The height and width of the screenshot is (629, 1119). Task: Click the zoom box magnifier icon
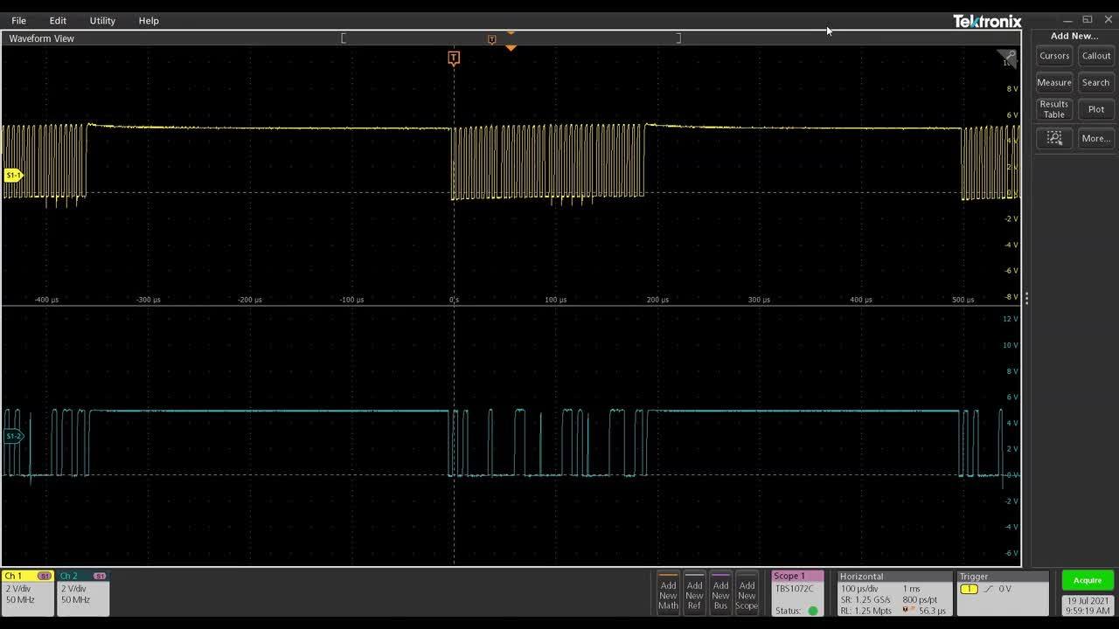pos(1054,138)
